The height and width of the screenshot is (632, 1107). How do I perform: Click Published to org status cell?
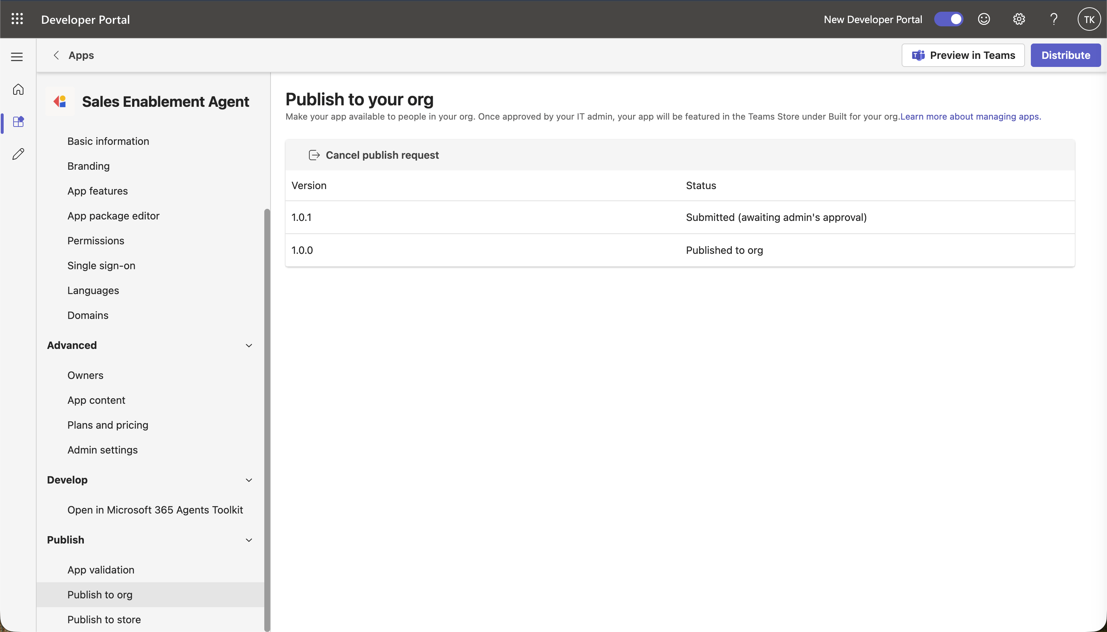(724, 251)
